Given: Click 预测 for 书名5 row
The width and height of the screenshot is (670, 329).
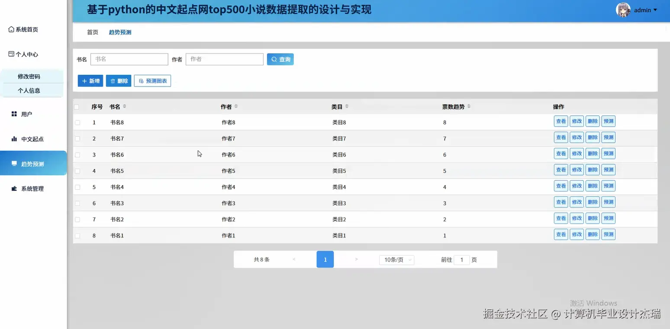Looking at the screenshot, I should [x=609, y=170].
